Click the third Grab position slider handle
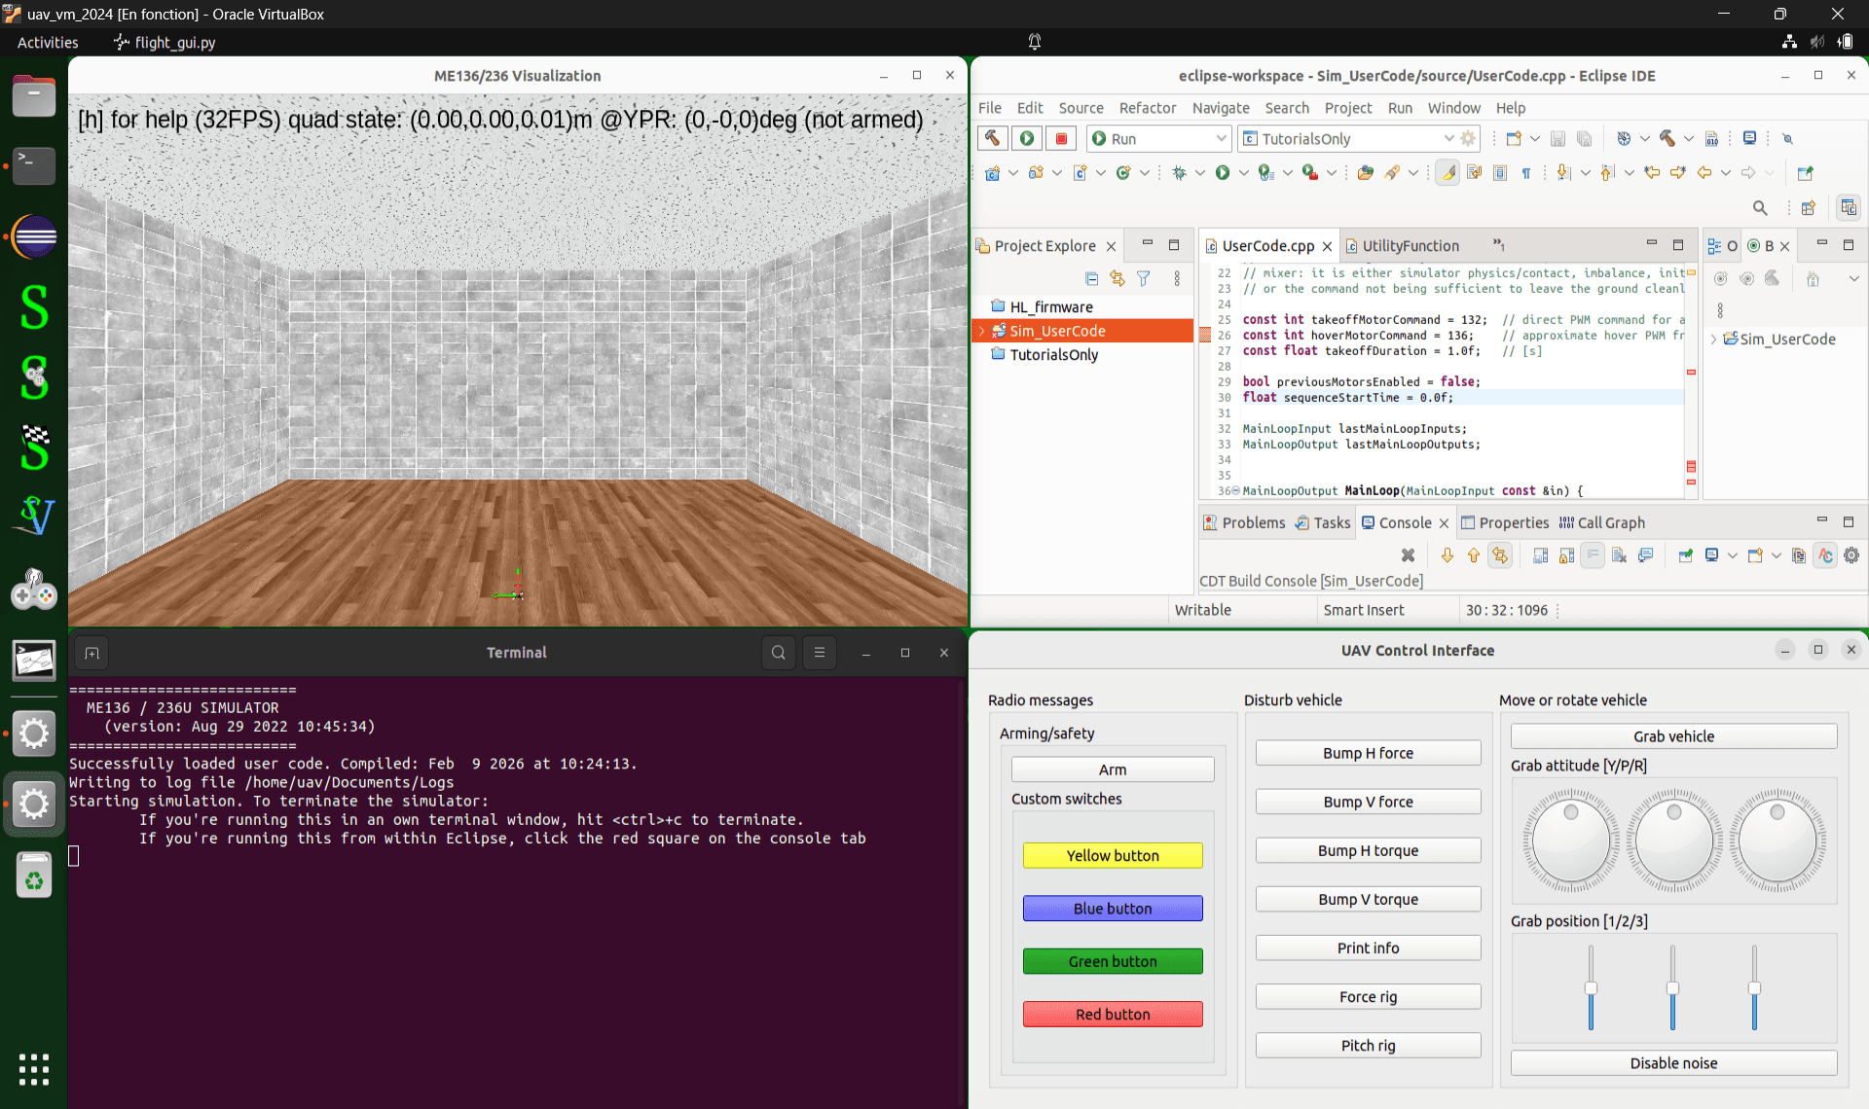The image size is (1869, 1109). pyautogui.click(x=1754, y=988)
